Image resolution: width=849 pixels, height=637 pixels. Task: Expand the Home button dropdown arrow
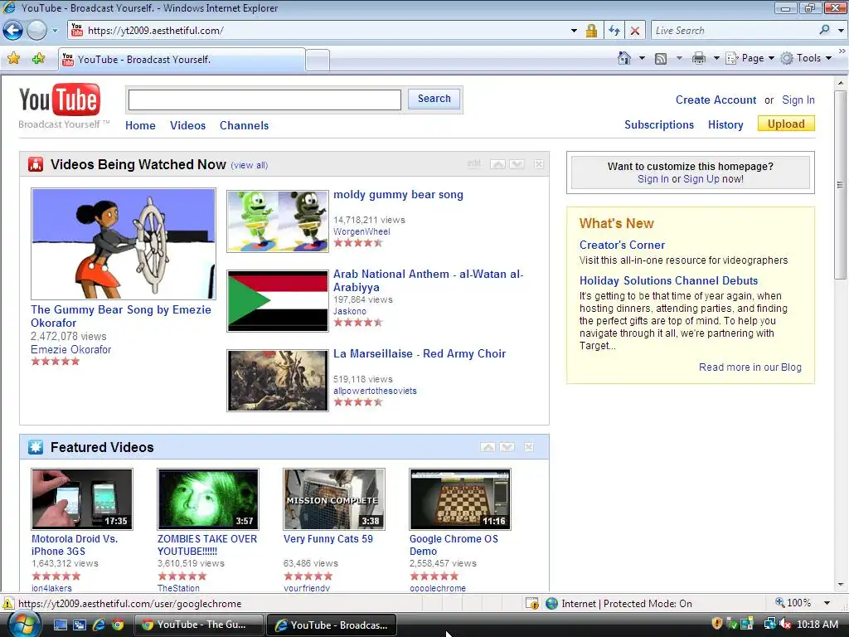tap(643, 58)
